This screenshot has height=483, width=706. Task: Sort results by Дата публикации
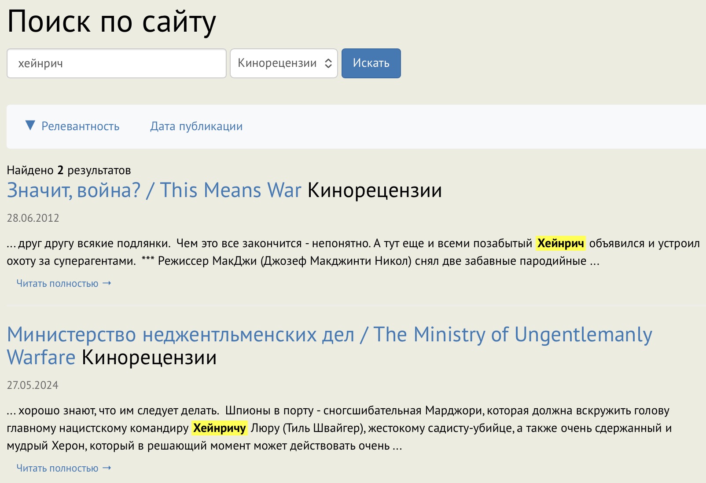[196, 126]
